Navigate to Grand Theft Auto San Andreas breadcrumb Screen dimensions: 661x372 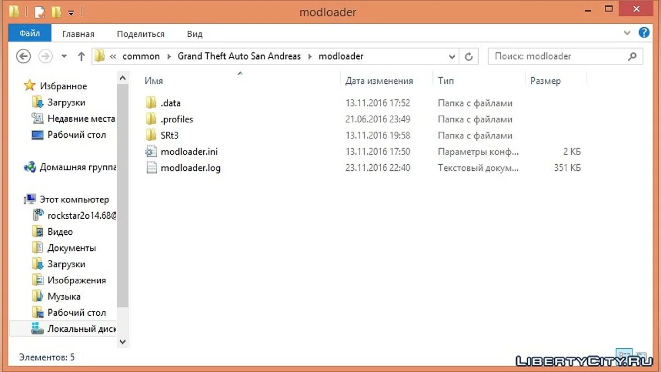(240, 56)
